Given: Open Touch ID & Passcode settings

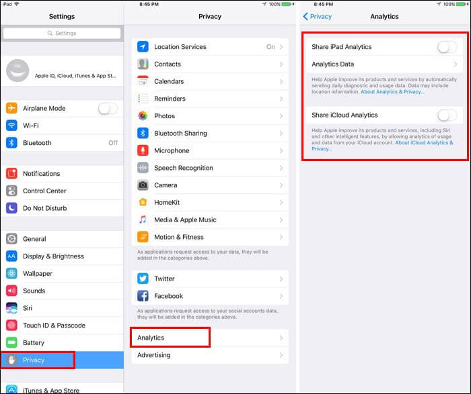Looking at the screenshot, I should click(x=62, y=325).
